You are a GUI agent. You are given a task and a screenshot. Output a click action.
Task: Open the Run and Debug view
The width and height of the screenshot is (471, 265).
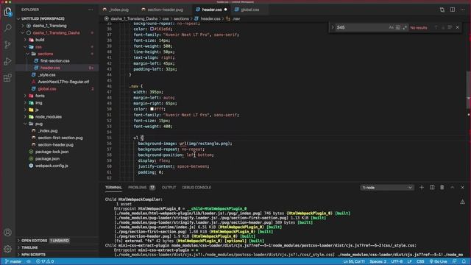click(7, 61)
